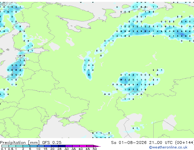
Task: Select the 30–35 mm purple legend swatch
Action: click(x=69, y=146)
